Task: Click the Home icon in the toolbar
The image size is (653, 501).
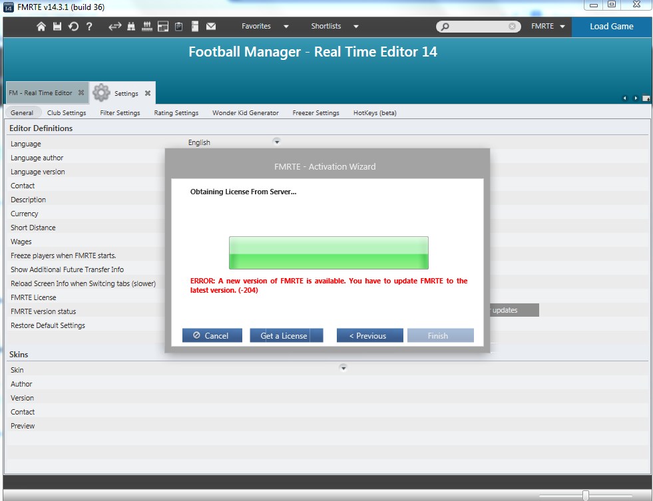Action: coord(41,27)
